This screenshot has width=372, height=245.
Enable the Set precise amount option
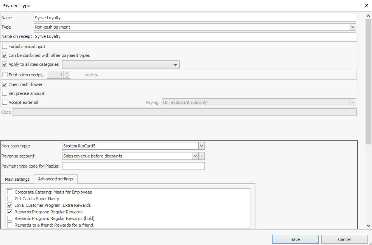pos(5,93)
